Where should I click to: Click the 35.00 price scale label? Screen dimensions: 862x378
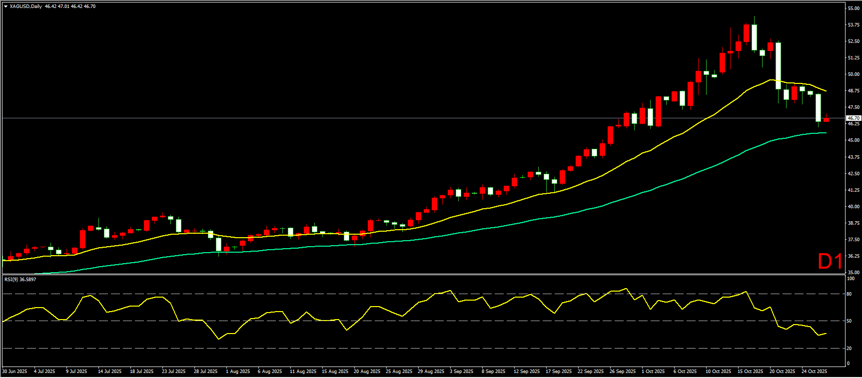click(x=853, y=273)
